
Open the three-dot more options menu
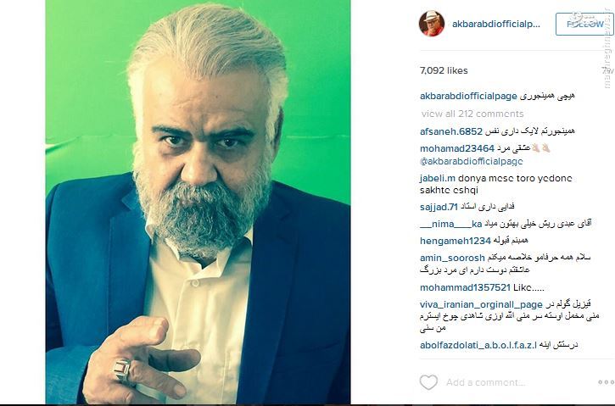606,382
